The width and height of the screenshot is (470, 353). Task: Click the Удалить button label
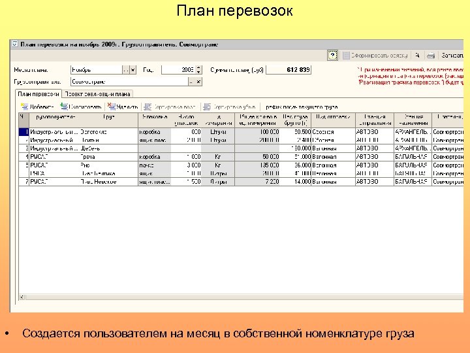[127, 107]
